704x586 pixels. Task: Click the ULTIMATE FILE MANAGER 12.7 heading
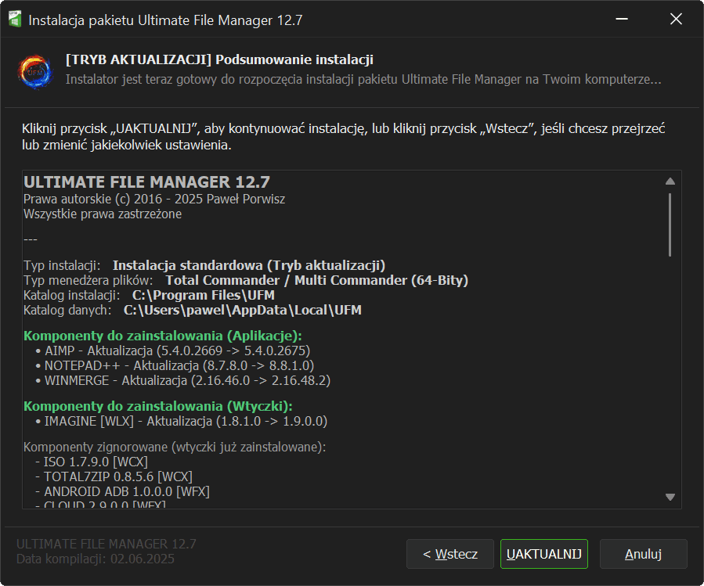click(146, 182)
